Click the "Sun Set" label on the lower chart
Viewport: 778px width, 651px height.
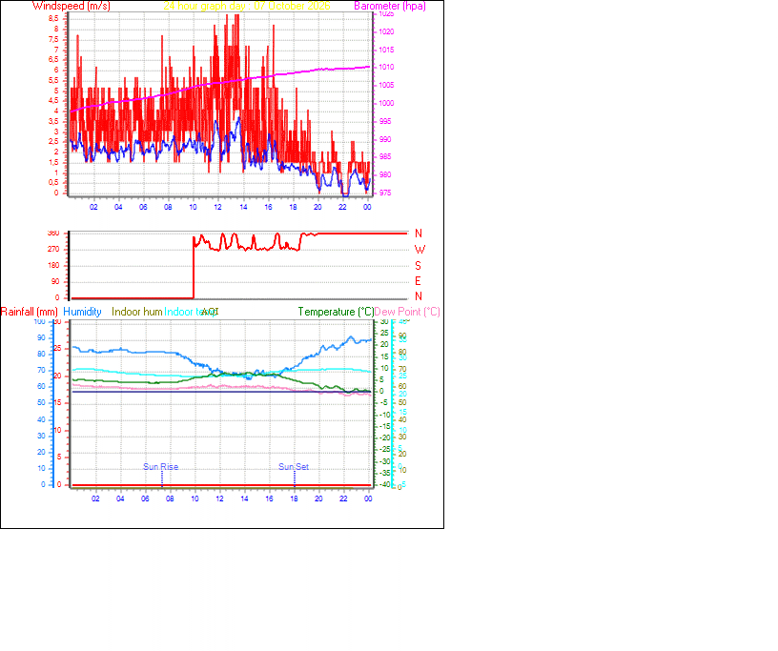click(294, 467)
